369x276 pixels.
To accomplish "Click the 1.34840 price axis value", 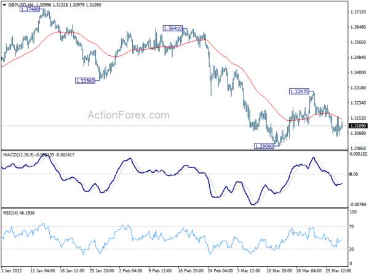I will [x=358, y=58].
